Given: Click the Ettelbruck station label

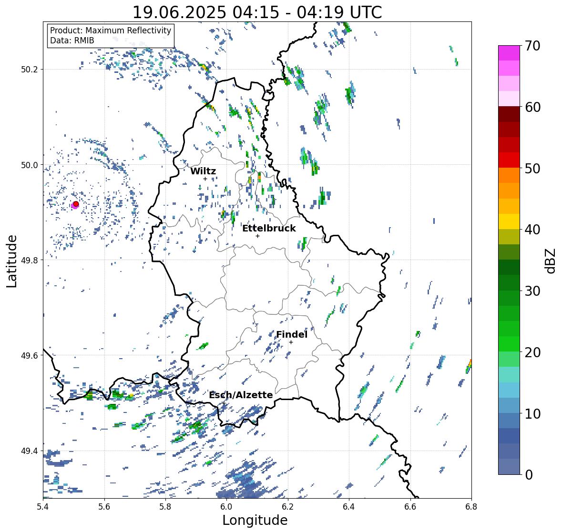Looking at the screenshot, I should point(269,229).
